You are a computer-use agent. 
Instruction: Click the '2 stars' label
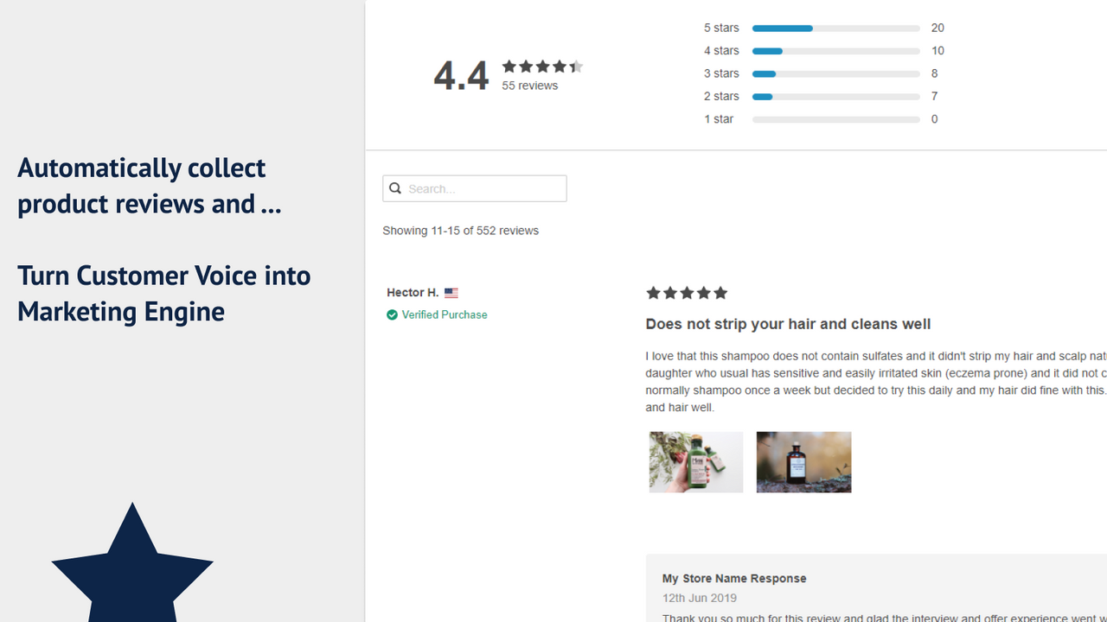coord(721,96)
